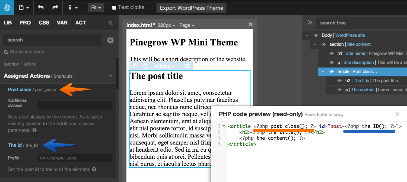Image resolution: width=407 pixels, height=182 pixels.
Task: Open the Fit zoom dropdown
Action: [96, 8]
